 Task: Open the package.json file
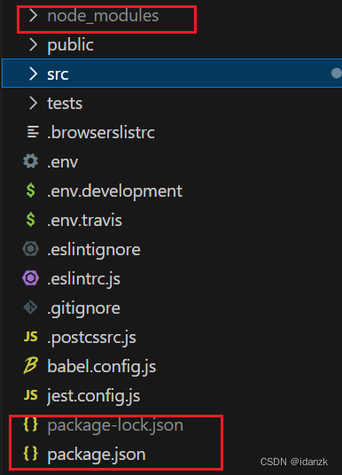(97, 455)
